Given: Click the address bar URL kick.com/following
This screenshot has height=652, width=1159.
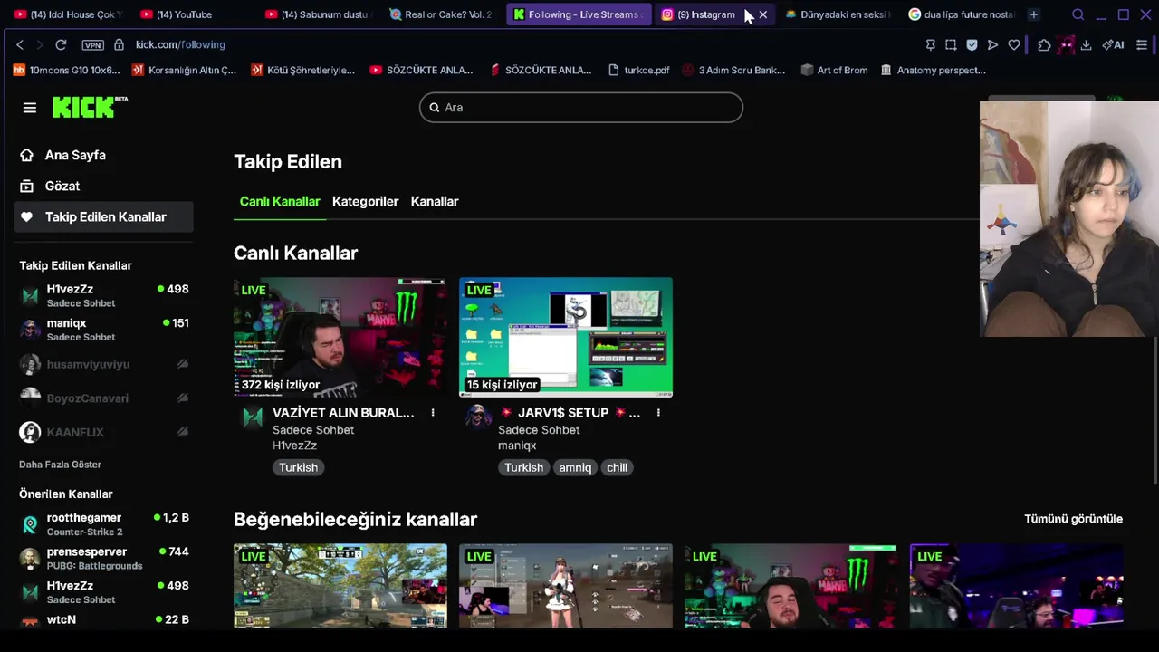Looking at the screenshot, I should click(180, 44).
